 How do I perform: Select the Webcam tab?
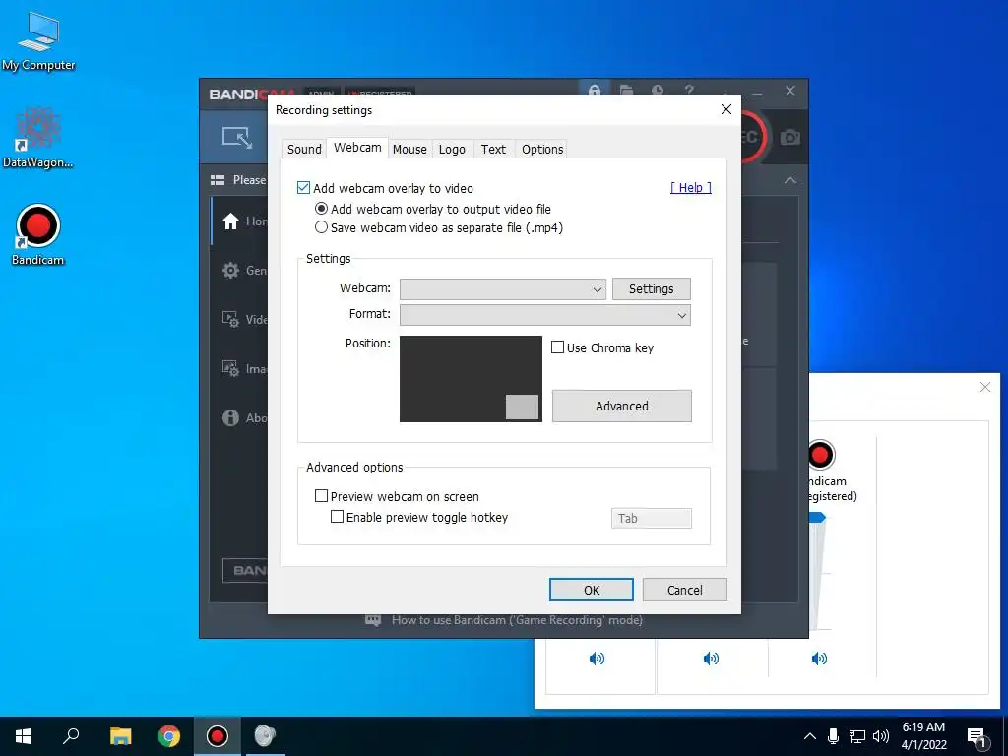click(x=357, y=148)
